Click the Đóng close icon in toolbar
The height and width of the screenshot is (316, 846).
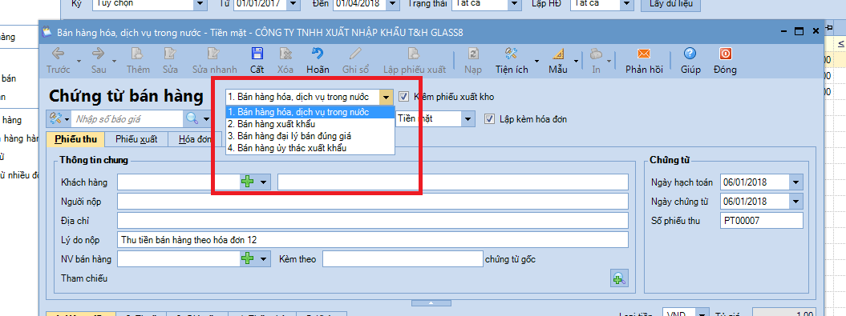click(x=725, y=54)
